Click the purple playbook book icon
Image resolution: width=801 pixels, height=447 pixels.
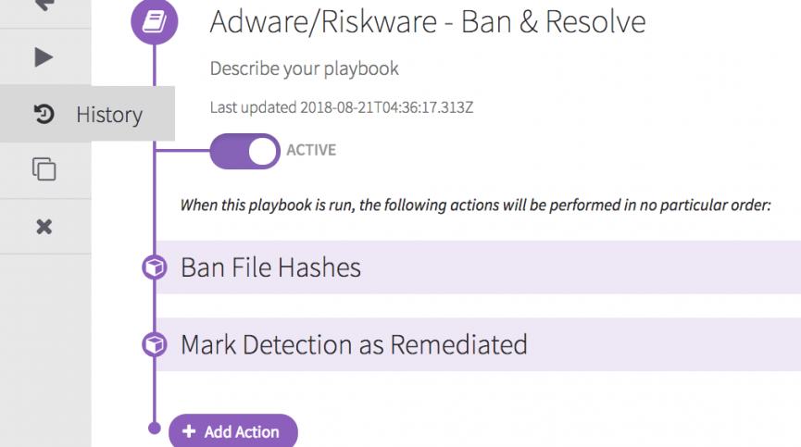[x=155, y=22]
